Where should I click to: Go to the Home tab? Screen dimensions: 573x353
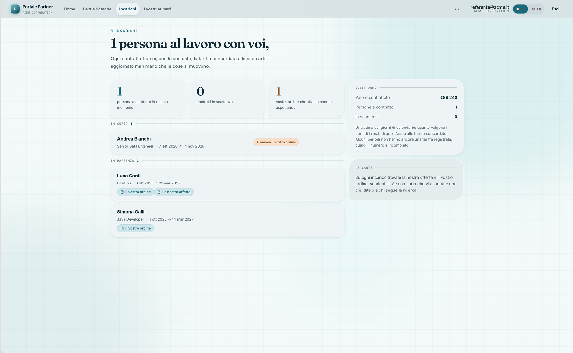[69, 9]
